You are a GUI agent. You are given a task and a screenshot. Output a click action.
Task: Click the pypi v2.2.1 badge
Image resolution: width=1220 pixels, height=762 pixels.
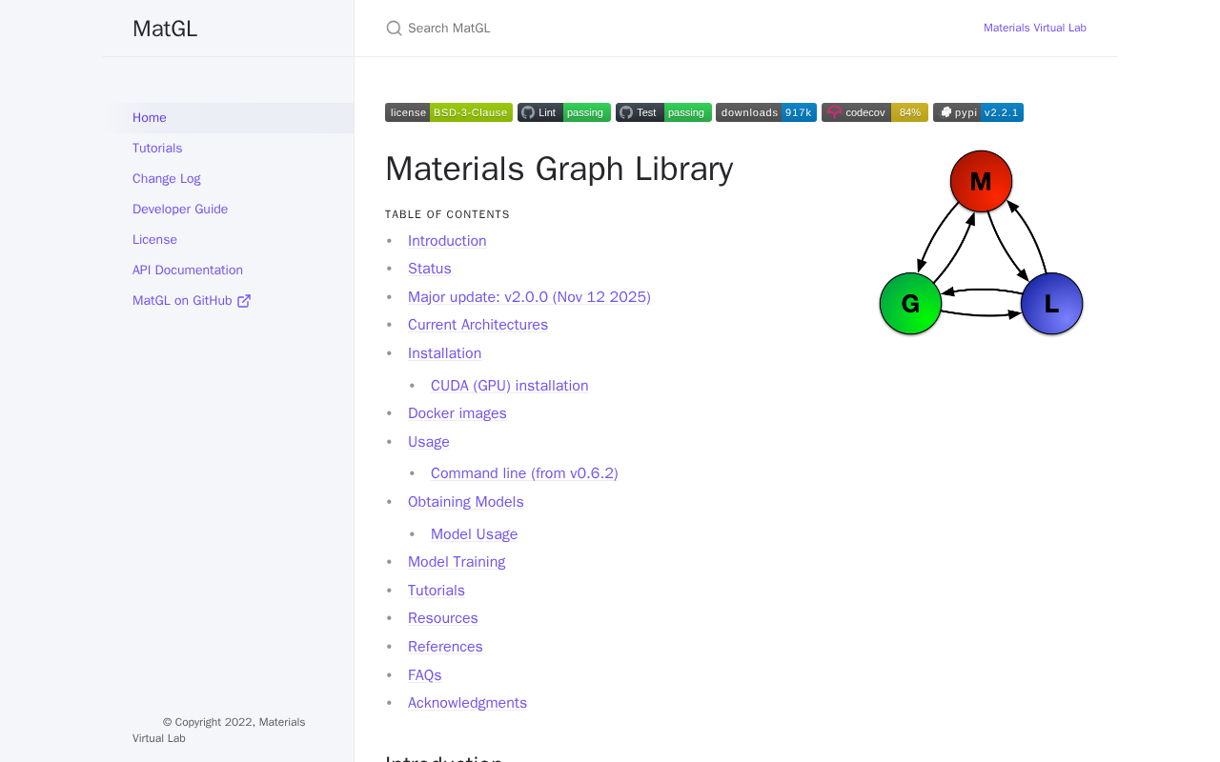[978, 112]
